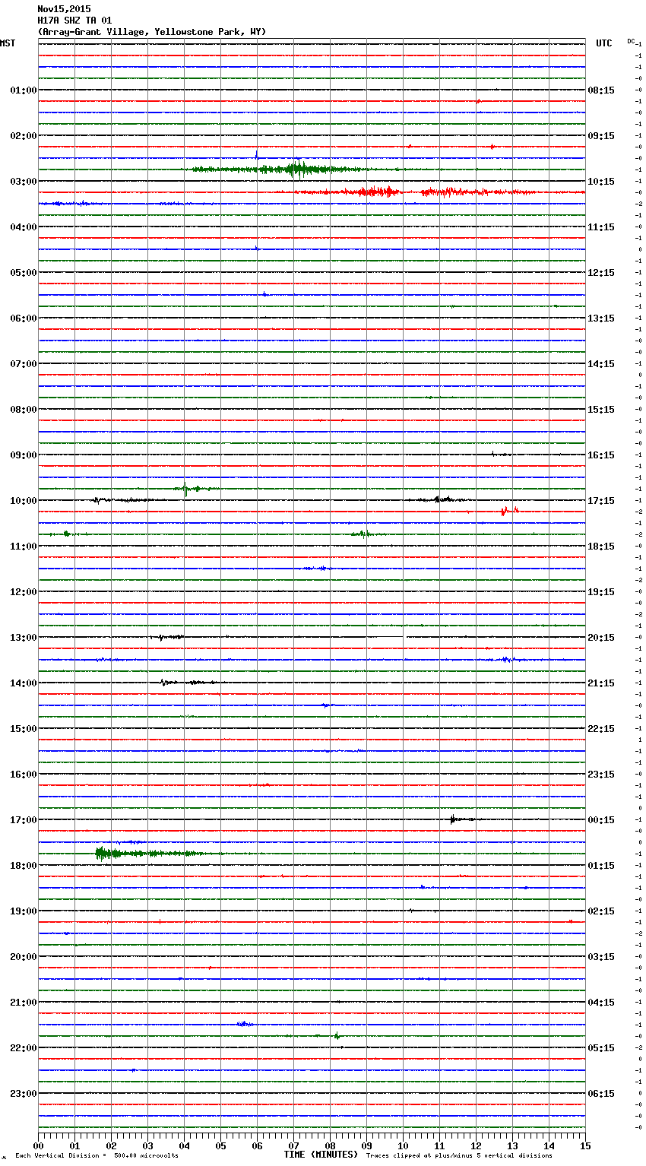Select the 01:00 MST time label
The image size is (646, 1166).
tap(24, 90)
